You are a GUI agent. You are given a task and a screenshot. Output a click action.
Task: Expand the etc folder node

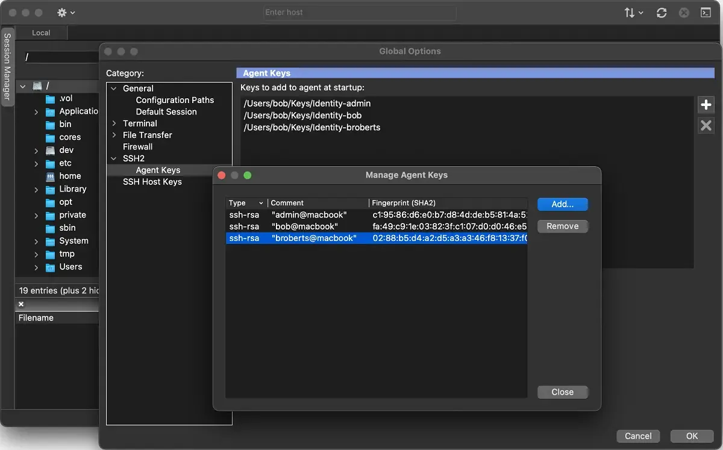coord(36,164)
